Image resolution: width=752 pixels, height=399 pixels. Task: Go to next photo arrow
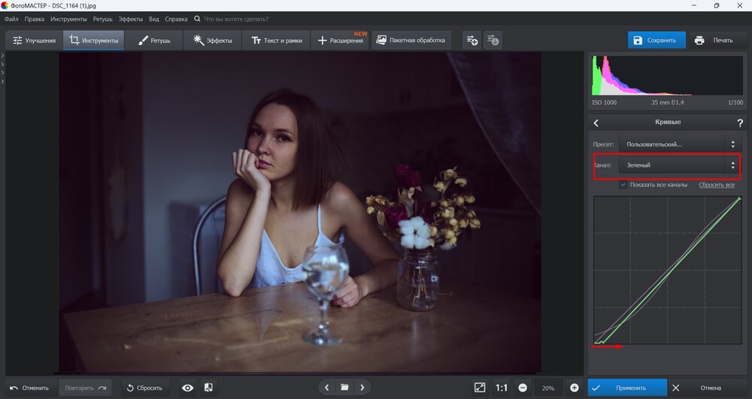(362, 388)
